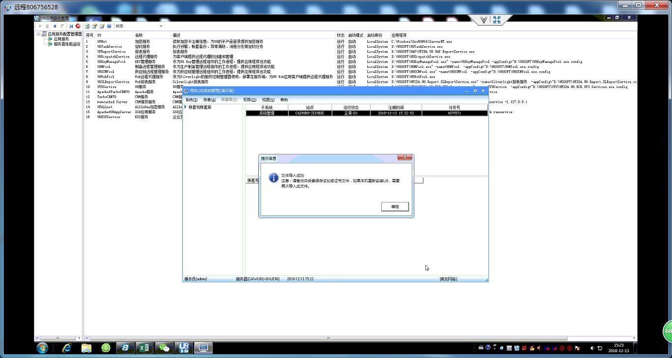
Task: Click the 任务号 column header
Action: (x=454, y=107)
